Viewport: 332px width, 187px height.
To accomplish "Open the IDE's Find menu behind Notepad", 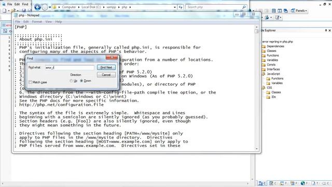I will [x=25, y=4].
